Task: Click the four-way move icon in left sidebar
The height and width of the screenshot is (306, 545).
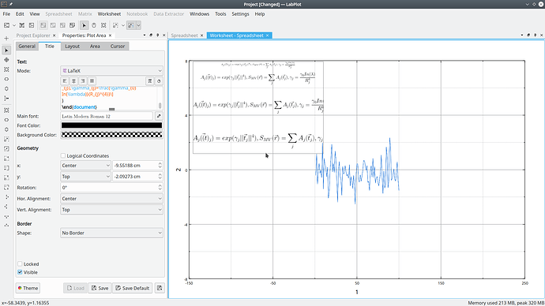Action: pos(6,60)
